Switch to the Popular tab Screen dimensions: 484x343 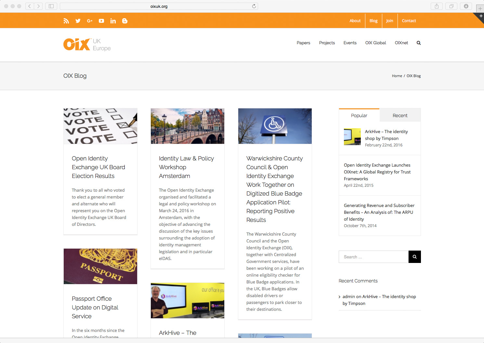pyautogui.click(x=359, y=116)
